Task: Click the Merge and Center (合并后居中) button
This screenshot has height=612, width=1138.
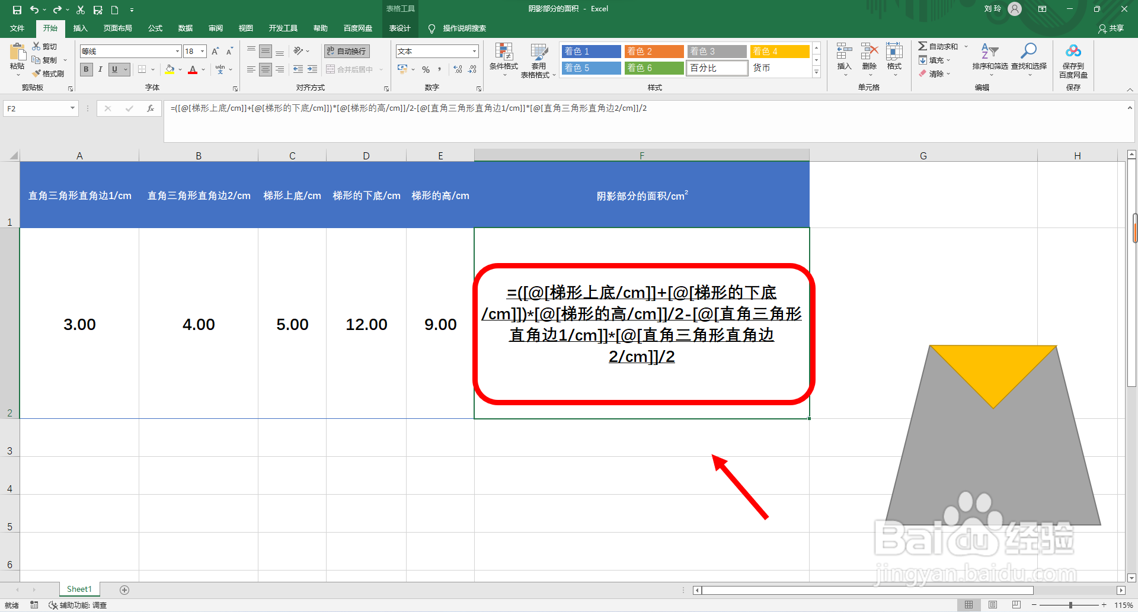Action: pos(350,69)
